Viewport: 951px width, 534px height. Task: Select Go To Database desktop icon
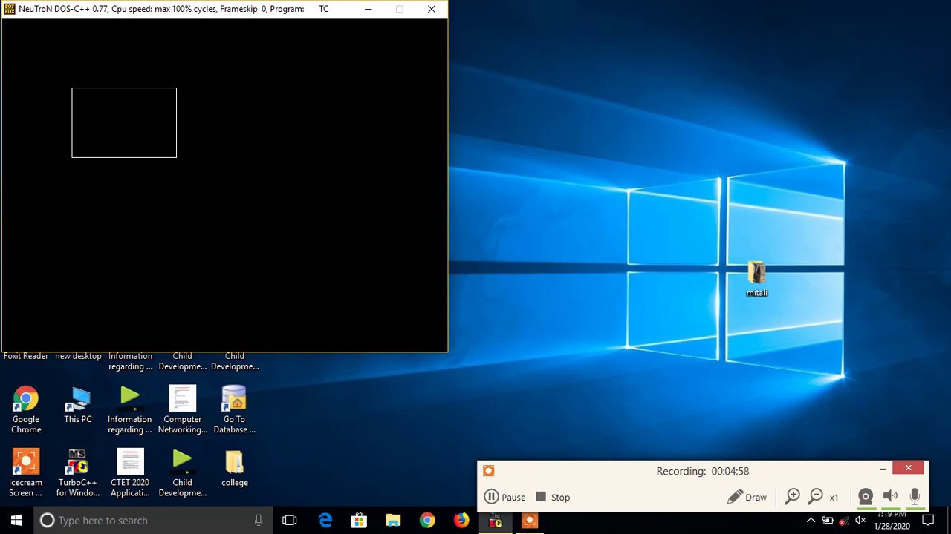(x=234, y=410)
